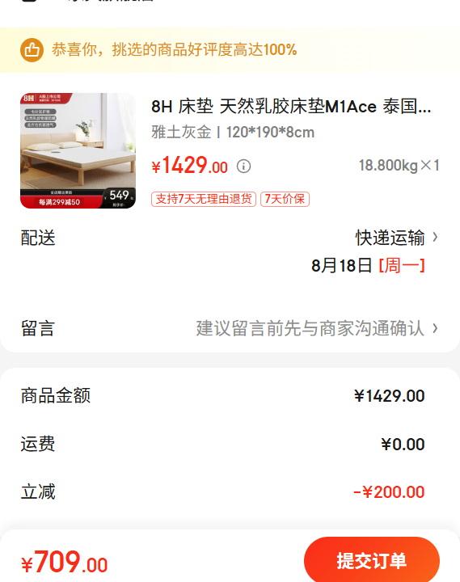Open the 配送 delivery row label
Viewport: 460px width, 582px height.
click(x=38, y=238)
